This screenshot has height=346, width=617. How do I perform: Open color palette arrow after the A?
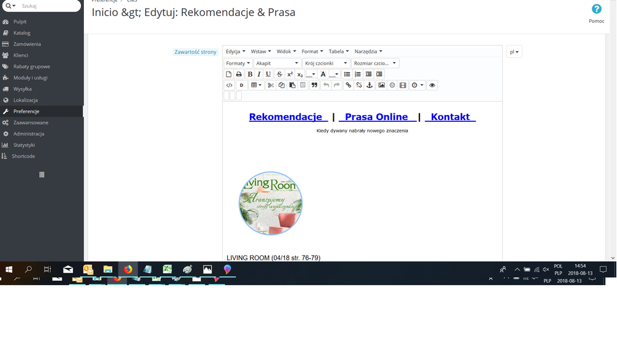tap(336, 74)
